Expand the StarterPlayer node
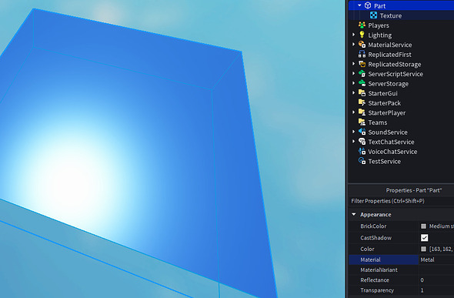454x298 pixels. point(353,112)
